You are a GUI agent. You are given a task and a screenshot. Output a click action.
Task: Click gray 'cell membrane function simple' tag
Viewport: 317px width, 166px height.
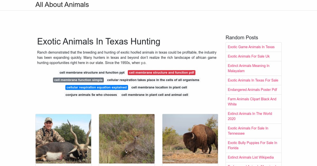[78, 80]
